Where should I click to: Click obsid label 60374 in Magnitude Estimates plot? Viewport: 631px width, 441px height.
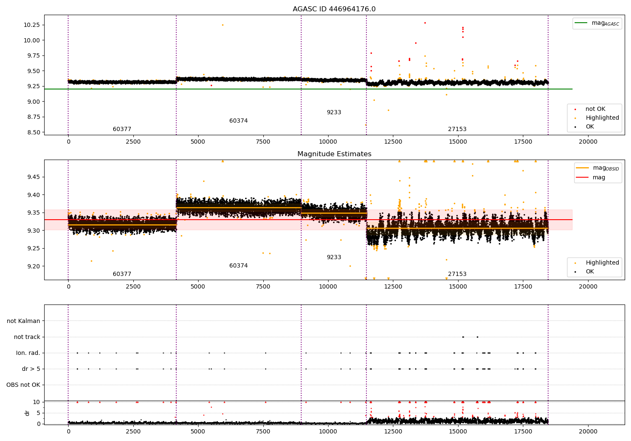[239, 266]
